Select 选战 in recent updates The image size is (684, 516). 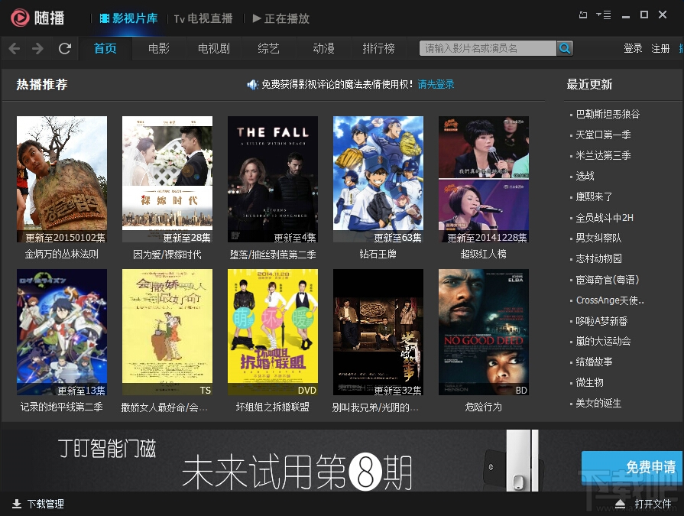[585, 176]
